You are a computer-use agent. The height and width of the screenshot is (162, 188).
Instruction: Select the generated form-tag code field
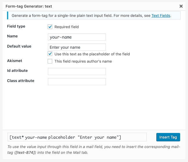point(77,137)
